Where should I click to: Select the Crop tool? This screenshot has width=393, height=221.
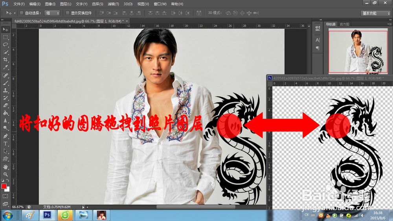5,60
